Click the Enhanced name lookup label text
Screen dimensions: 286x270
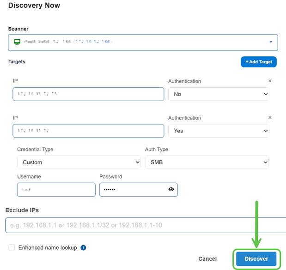click(x=48, y=248)
